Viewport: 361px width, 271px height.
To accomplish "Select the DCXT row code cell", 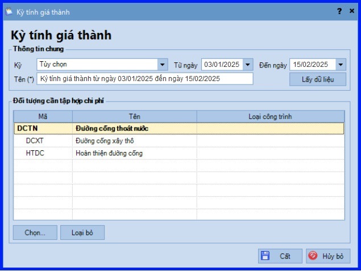I will [x=44, y=141].
